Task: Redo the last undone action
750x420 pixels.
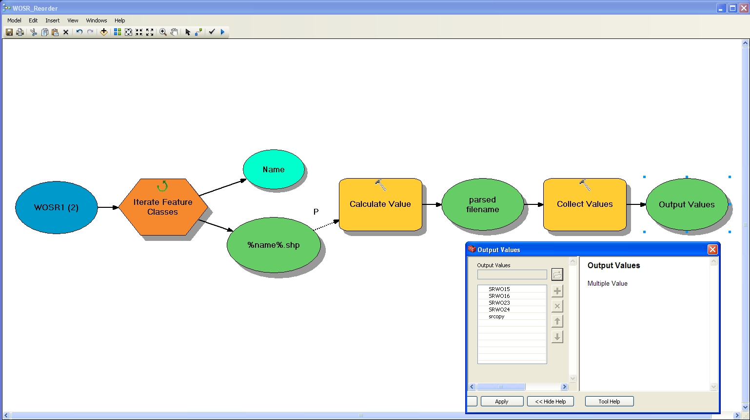Action: point(90,32)
